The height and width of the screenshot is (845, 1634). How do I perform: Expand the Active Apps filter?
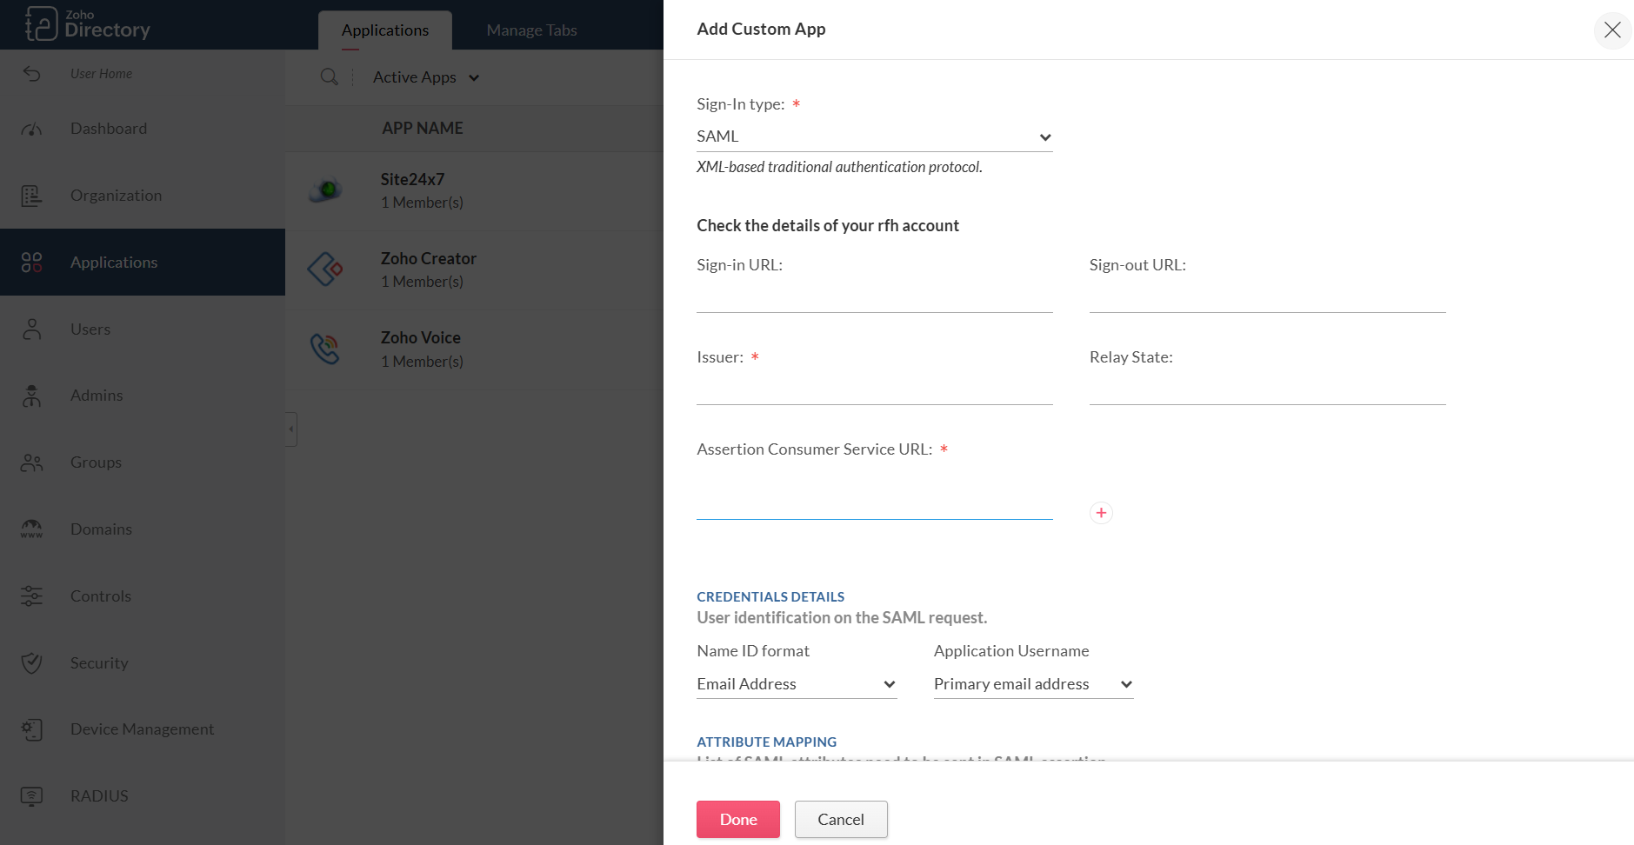coord(425,77)
